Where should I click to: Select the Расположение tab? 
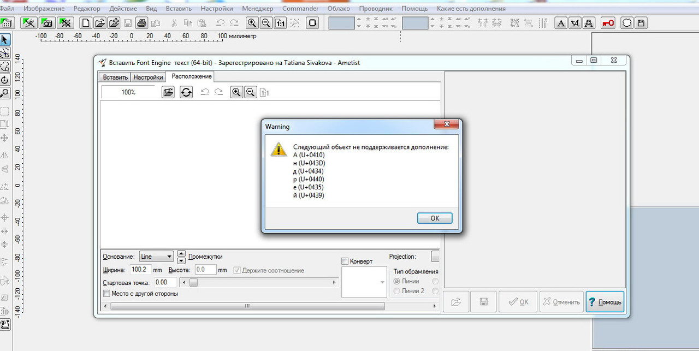pyautogui.click(x=192, y=76)
